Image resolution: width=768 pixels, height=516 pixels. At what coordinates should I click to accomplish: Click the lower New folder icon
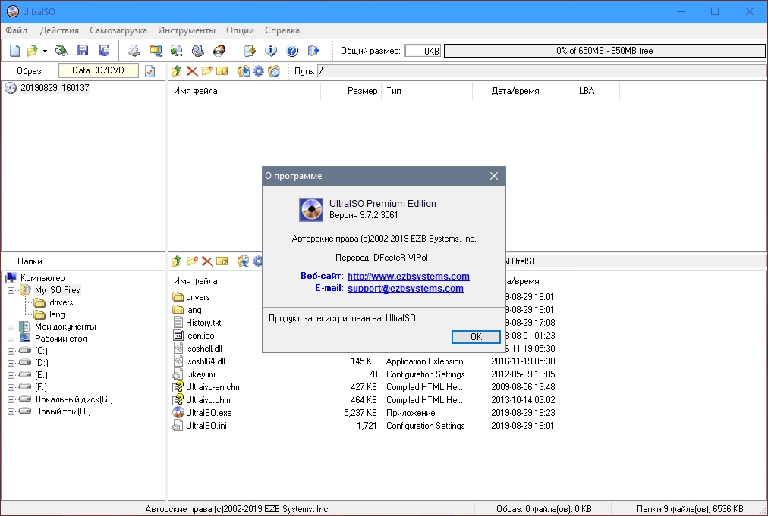(192, 261)
